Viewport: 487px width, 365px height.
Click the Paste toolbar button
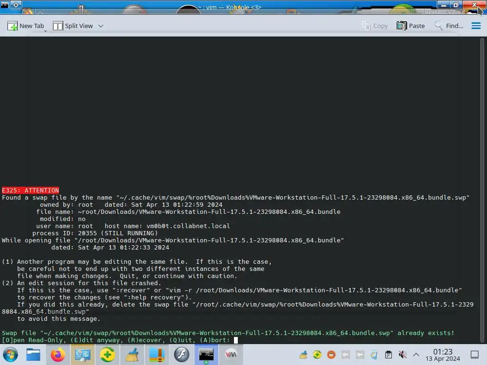[410, 26]
